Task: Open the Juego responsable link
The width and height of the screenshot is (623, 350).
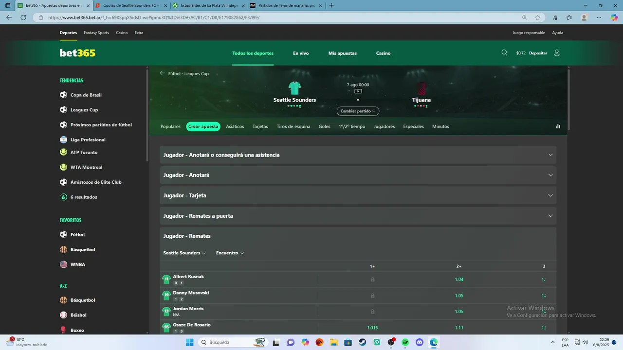Action: pos(529,33)
